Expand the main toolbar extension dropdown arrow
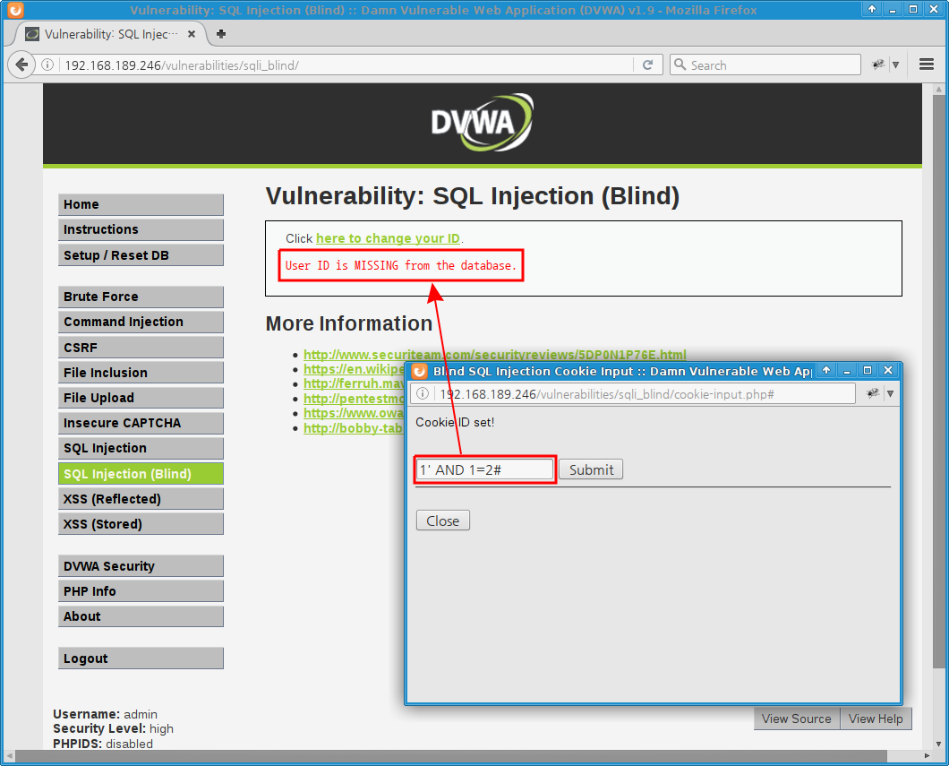Screen dimensions: 949x766 tap(896, 65)
